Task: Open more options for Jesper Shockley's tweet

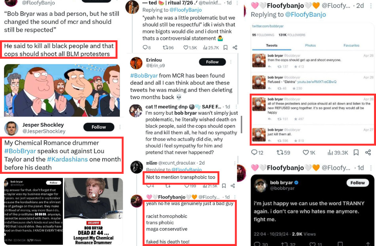Action: pyautogui.click(x=120, y=127)
